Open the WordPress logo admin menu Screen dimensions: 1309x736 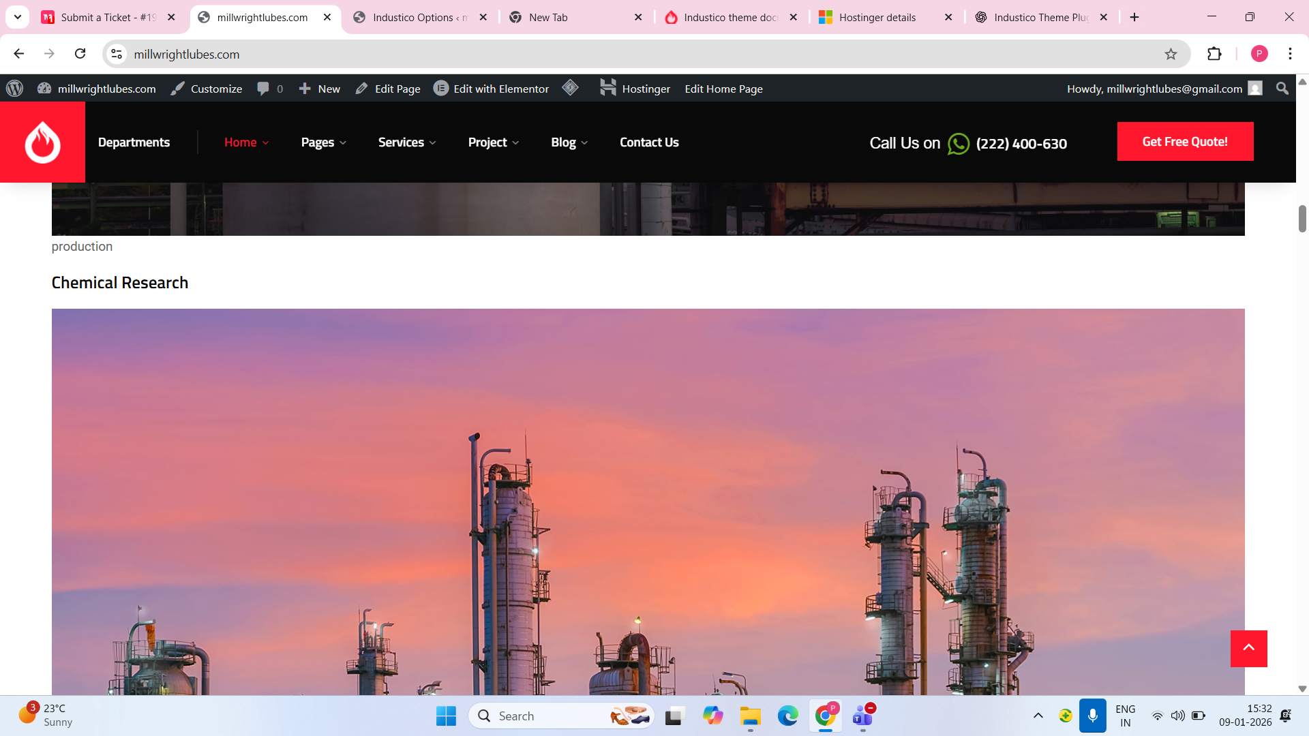(14, 89)
